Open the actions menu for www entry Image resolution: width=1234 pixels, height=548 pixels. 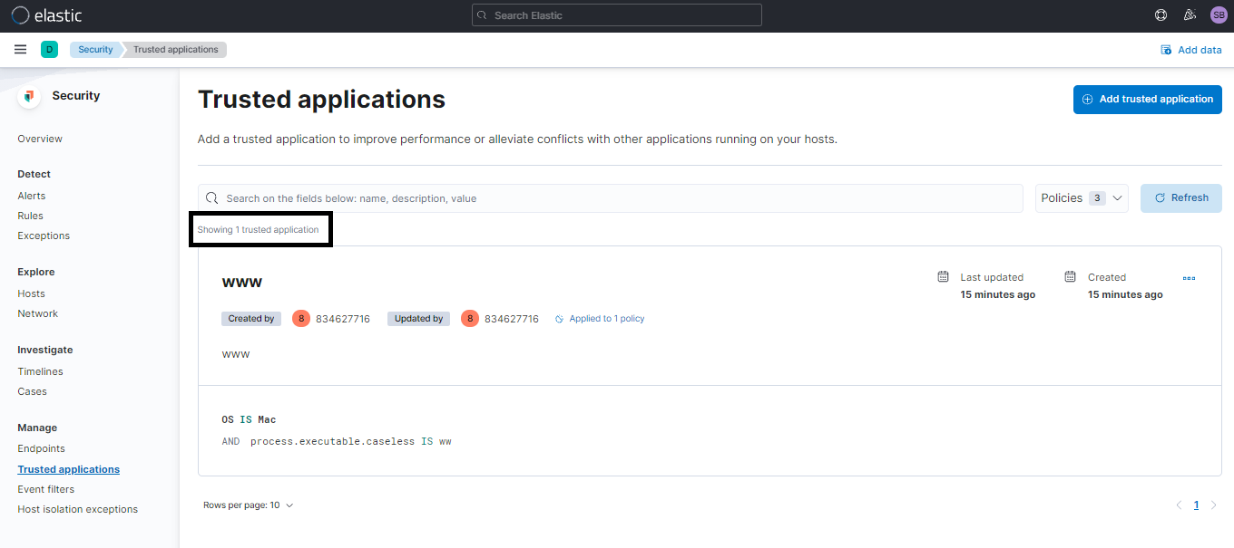pyautogui.click(x=1190, y=278)
